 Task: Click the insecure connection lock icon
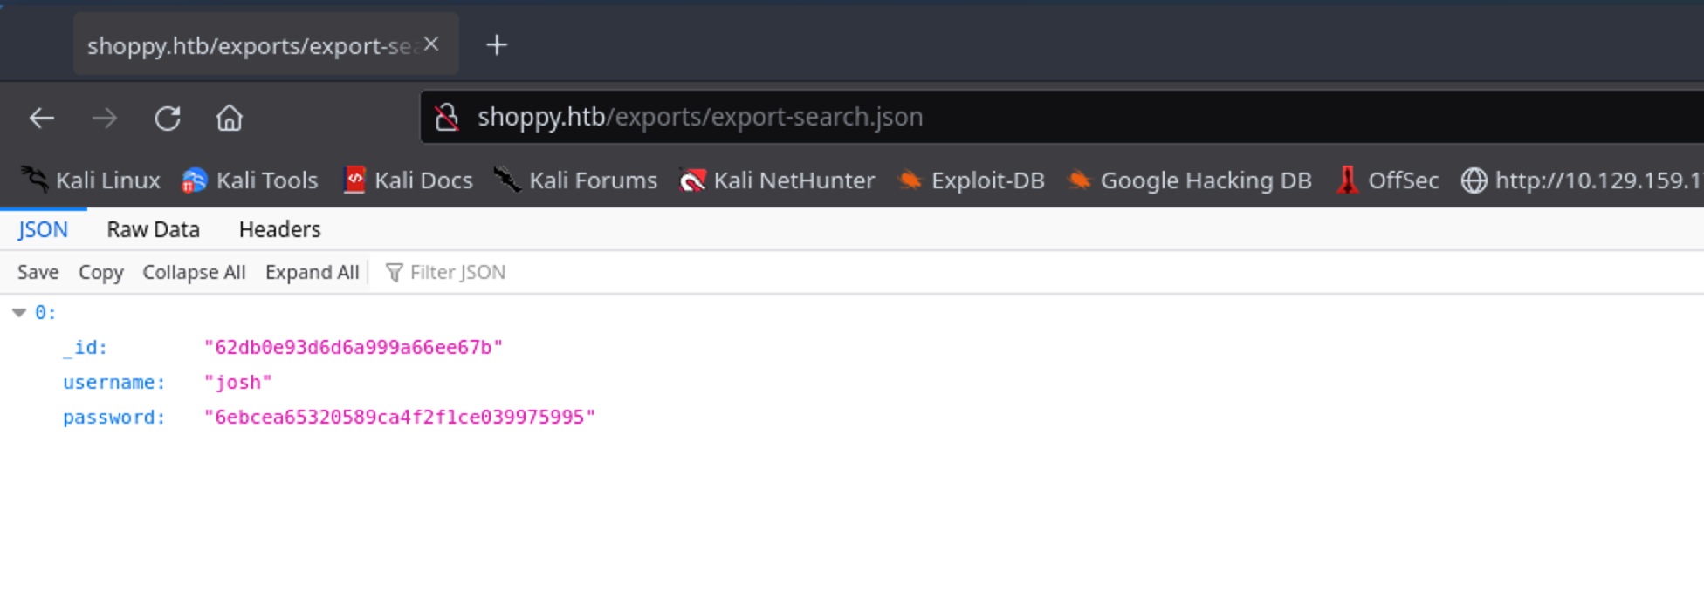coord(447,117)
